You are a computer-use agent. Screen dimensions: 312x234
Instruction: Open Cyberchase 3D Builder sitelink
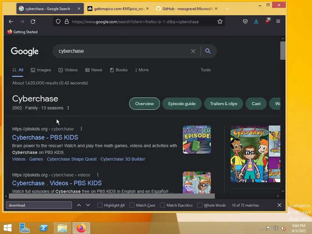pos(123,159)
